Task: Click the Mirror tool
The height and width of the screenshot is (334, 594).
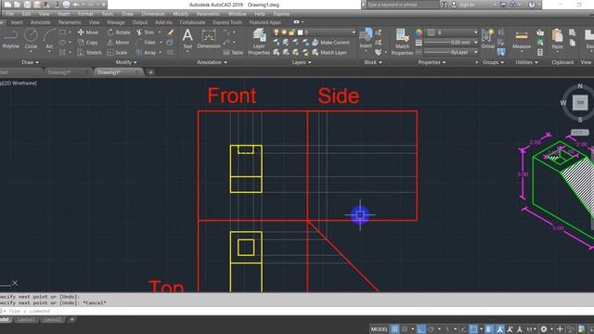Action: click(x=118, y=43)
